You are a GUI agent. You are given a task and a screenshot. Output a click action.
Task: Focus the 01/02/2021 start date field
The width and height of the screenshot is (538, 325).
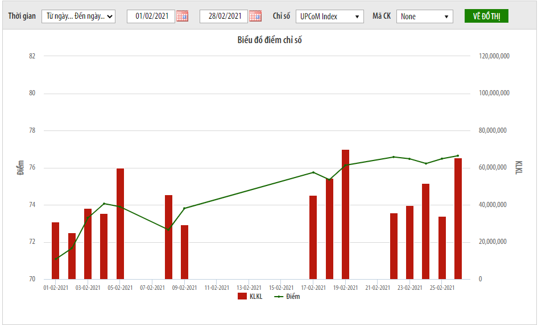[x=151, y=16]
